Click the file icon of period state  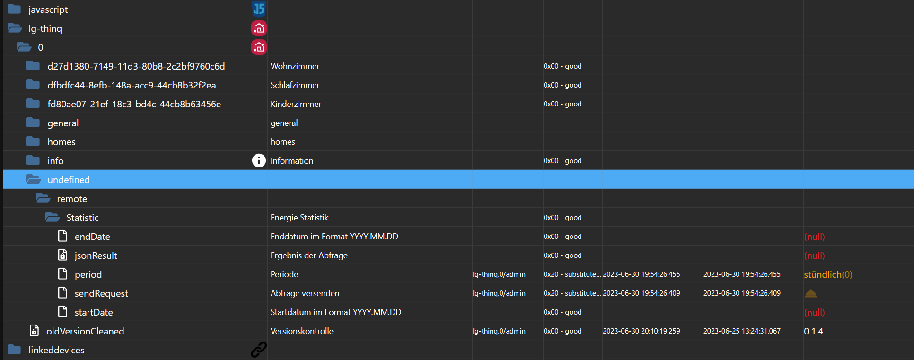tap(62, 273)
